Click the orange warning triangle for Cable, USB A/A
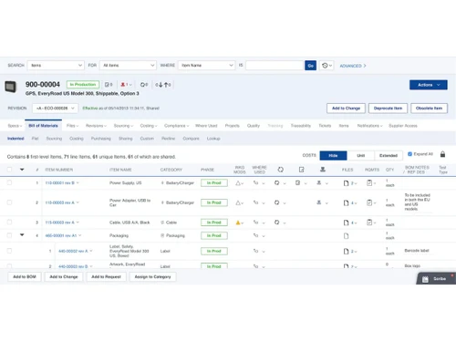Viewport: 456px width, 342px height. (238, 223)
